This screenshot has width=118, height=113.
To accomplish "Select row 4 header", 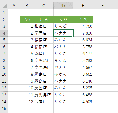I will (4, 33).
